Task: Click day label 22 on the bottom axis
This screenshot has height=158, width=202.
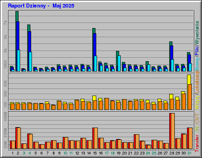Action: [136, 153]
